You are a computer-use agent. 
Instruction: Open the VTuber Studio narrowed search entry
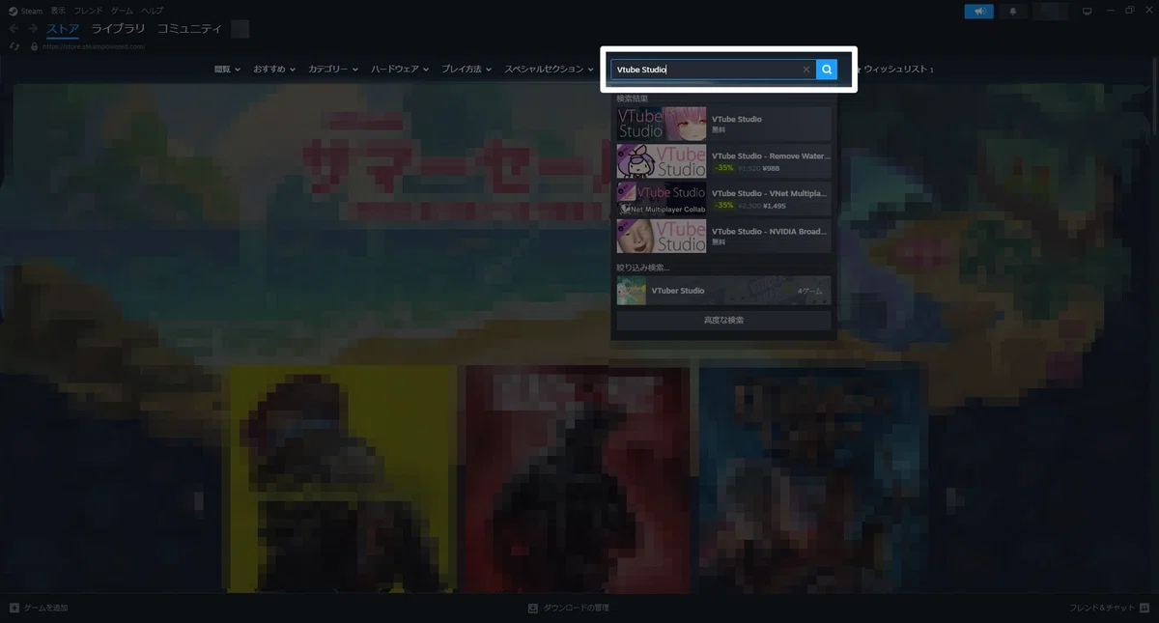(723, 291)
